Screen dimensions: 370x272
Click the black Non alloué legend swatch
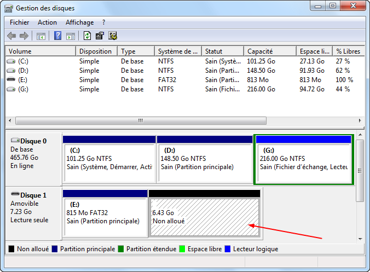[x=11, y=249]
